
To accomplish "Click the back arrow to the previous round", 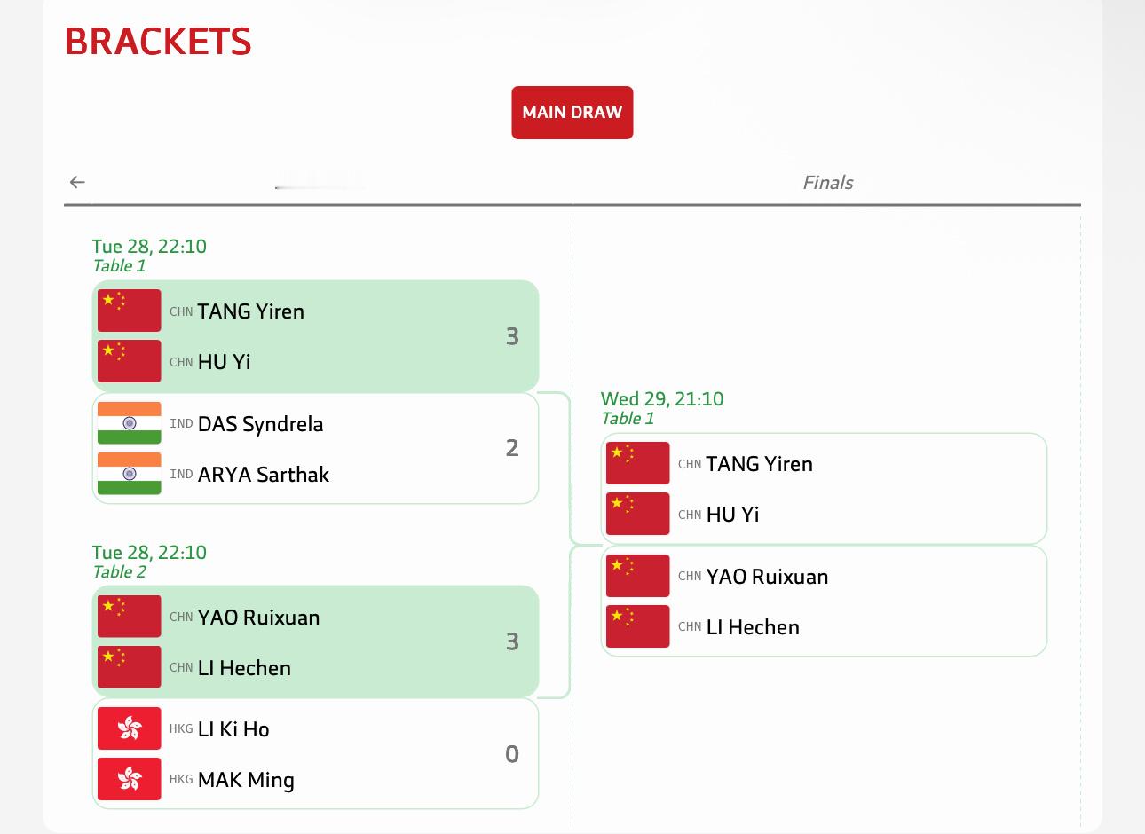I will pos(77,182).
